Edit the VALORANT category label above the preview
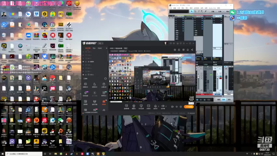 (x=118, y=51)
